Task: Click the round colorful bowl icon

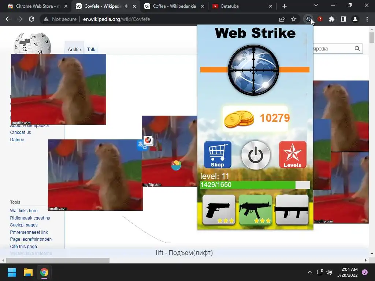Action: click(x=176, y=165)
